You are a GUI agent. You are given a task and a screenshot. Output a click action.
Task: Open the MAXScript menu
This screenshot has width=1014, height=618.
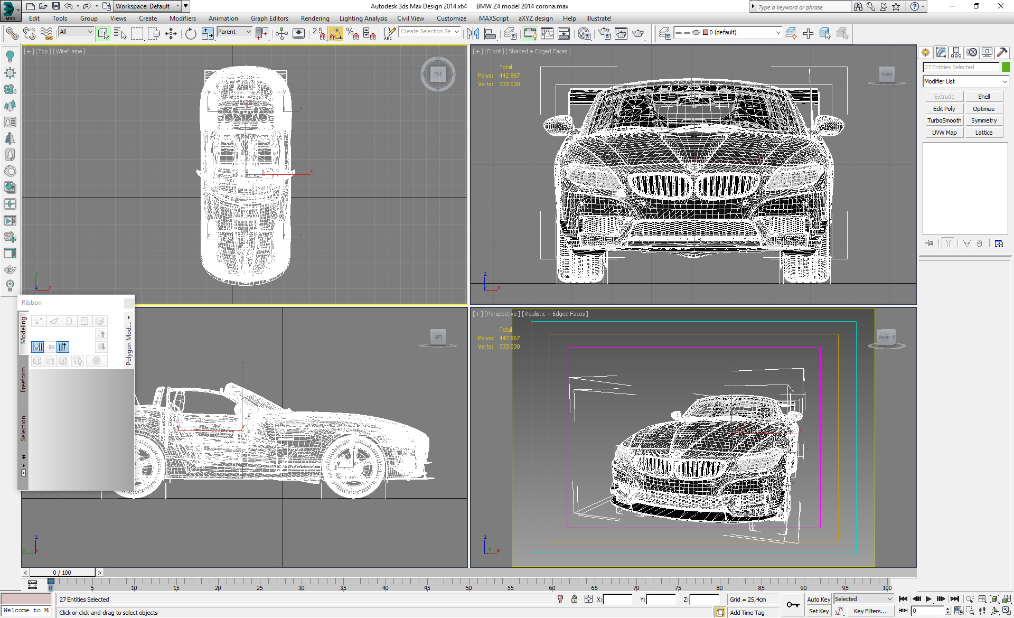point(493,18)
